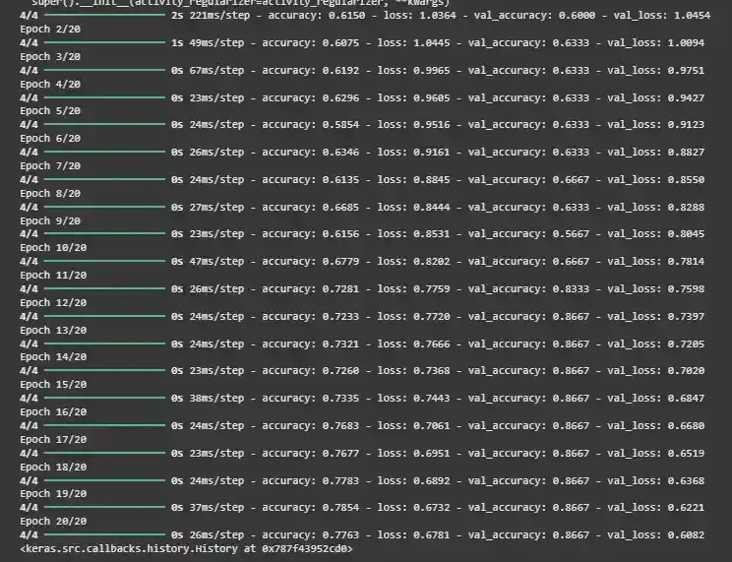Select the 'Epoch 3/20' line
732x562 pixels.
tap(50, 56)
